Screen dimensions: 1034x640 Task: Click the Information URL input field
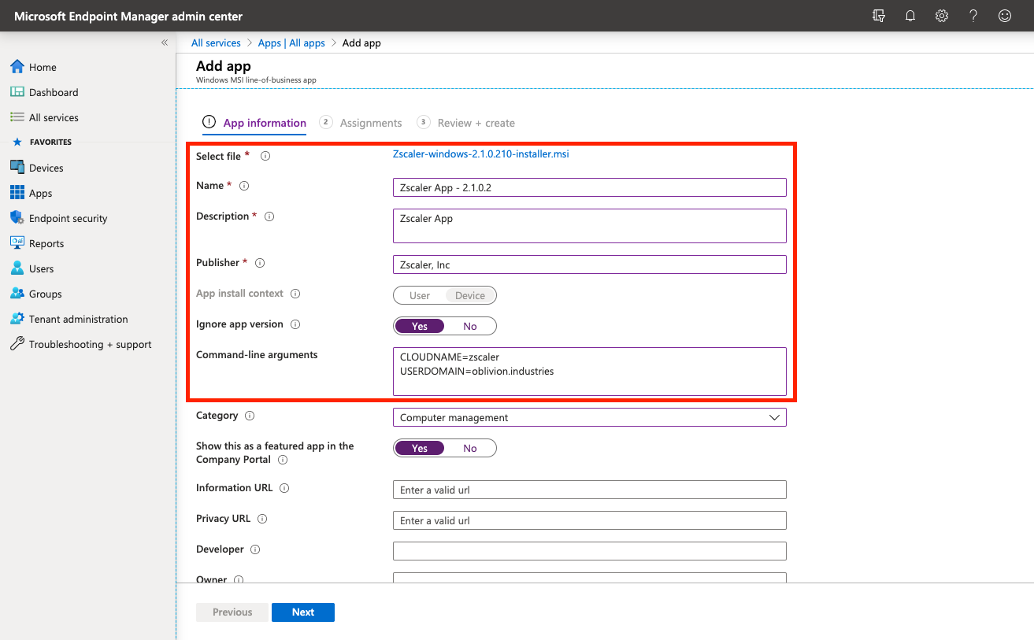(x=589, y=490)
